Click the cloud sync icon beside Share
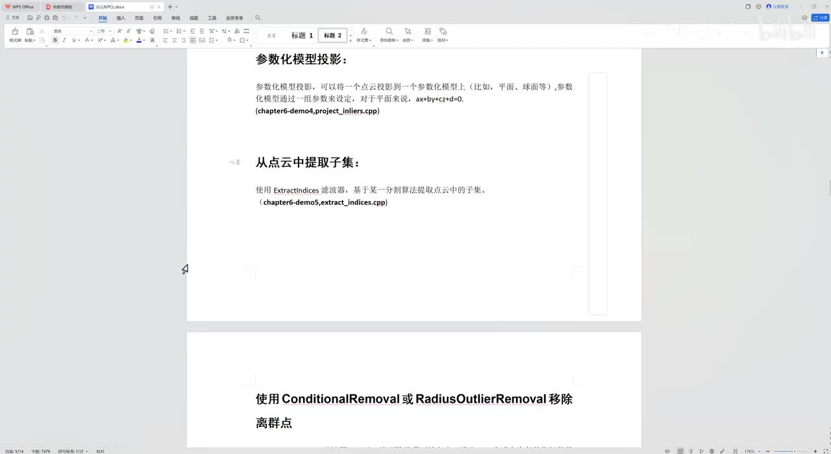Viewport: 831px width, 454px height. (804, 18)
